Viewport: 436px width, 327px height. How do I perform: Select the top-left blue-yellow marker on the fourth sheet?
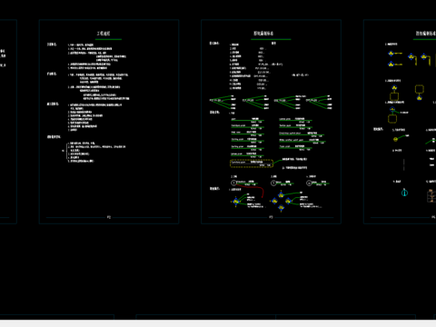391,54
